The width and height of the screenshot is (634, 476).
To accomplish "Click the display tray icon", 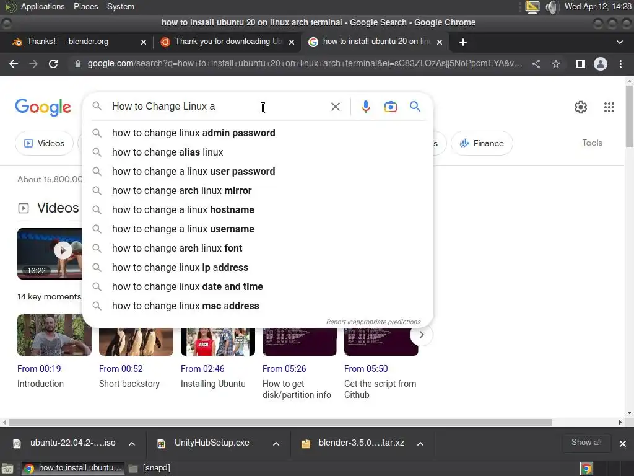I will tap(532, 7).
